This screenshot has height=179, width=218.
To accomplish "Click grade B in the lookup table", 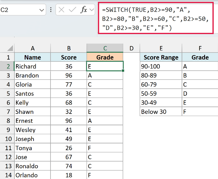I will pos(200,75).
